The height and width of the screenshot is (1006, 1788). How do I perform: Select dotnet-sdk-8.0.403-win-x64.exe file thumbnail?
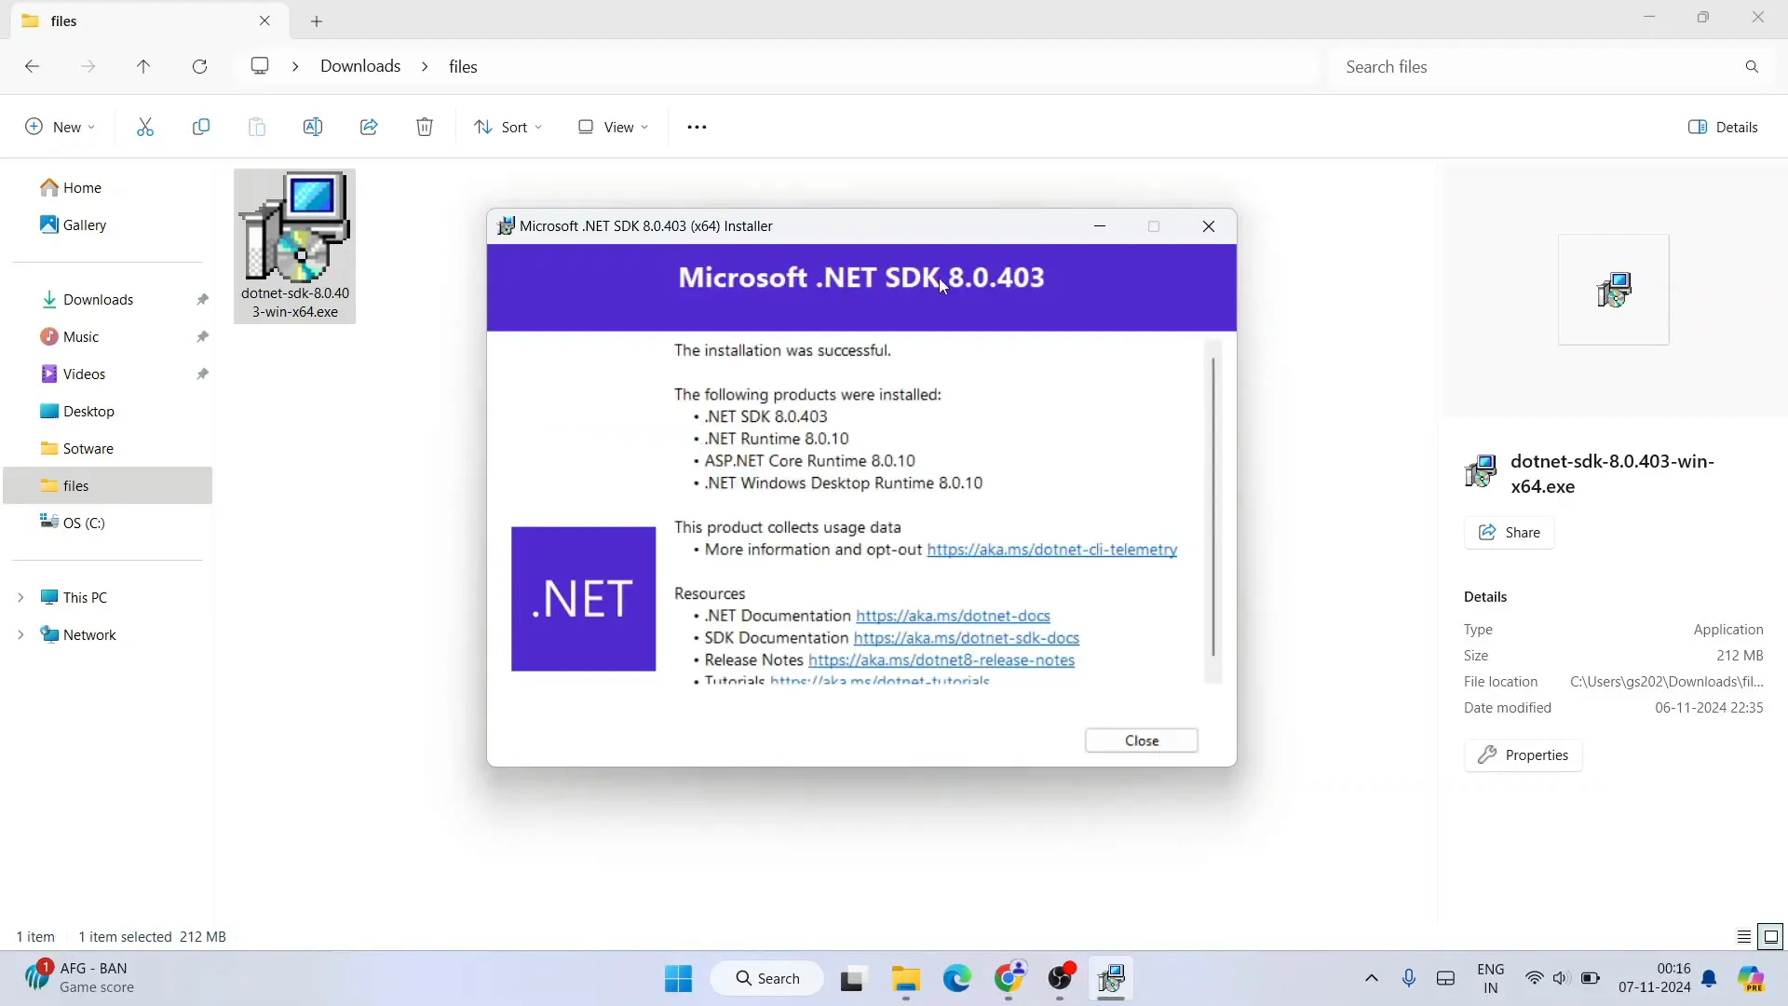tap(295, 247)
